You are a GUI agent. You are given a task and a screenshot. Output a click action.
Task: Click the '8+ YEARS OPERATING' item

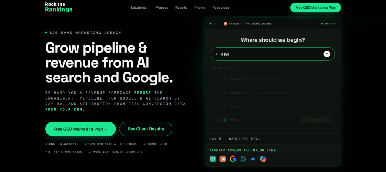pos(64,152)
